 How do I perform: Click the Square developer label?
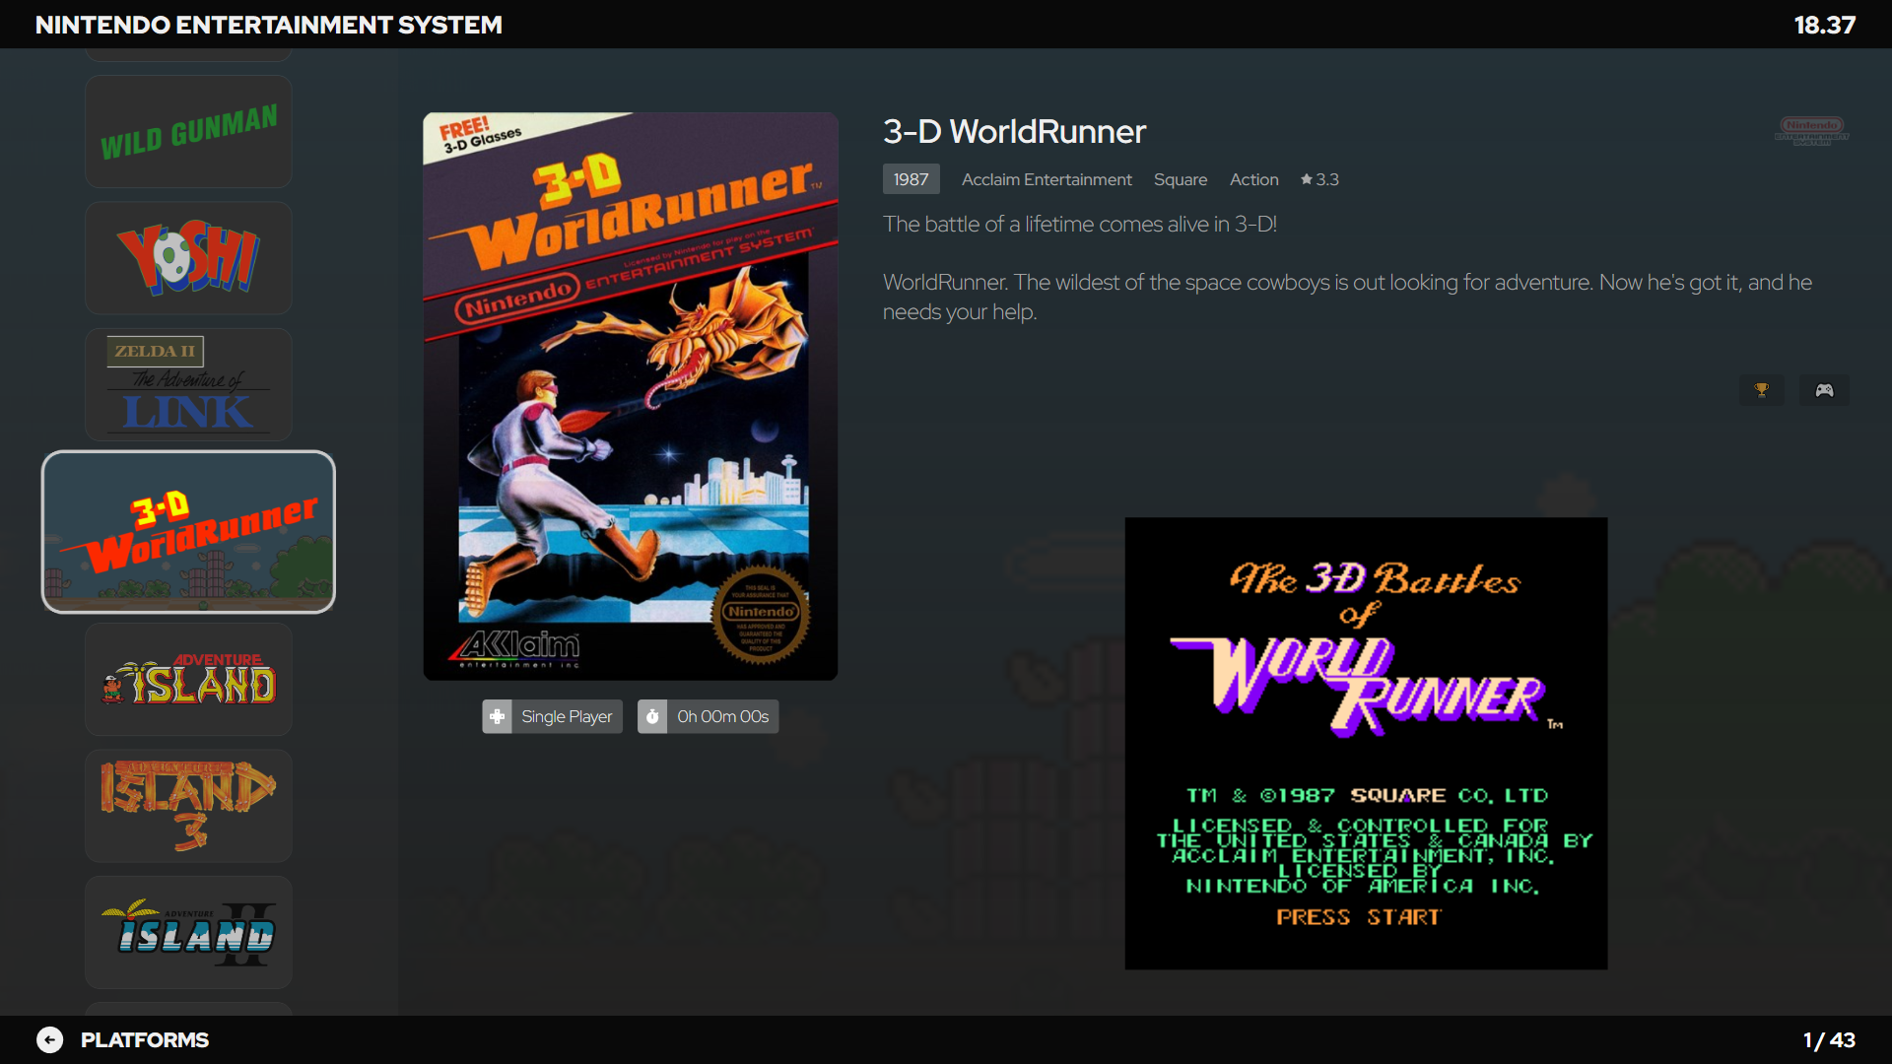(x=1181, y=179)
